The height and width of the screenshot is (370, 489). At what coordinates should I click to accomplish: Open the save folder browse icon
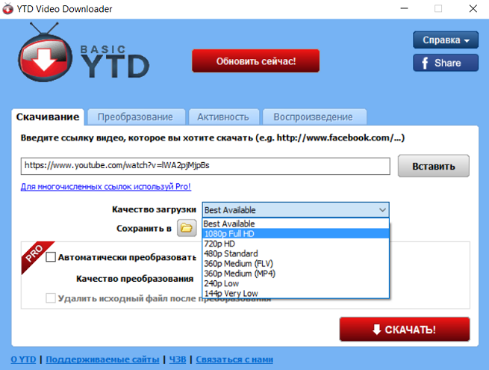187,228
